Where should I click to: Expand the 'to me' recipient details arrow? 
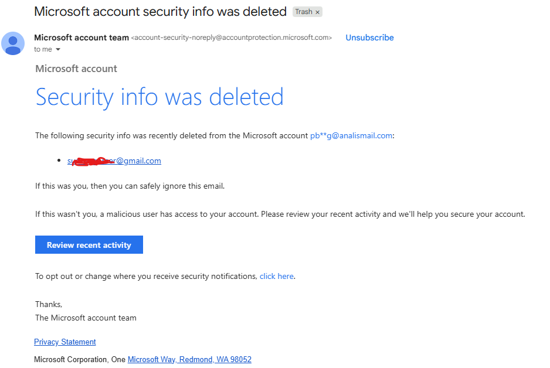pyautogui.click(x=58, y=49)
